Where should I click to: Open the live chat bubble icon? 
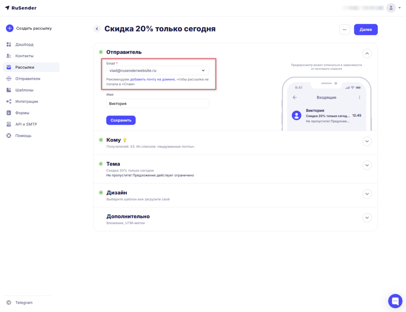coord(395,301)
